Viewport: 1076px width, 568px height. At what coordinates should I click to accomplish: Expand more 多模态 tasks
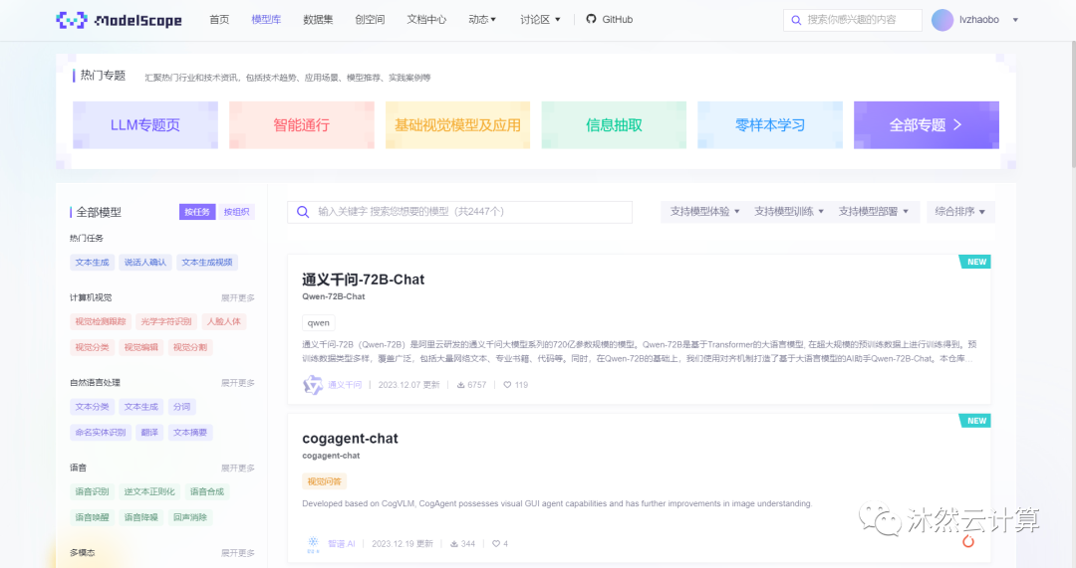tap(237, 553)
